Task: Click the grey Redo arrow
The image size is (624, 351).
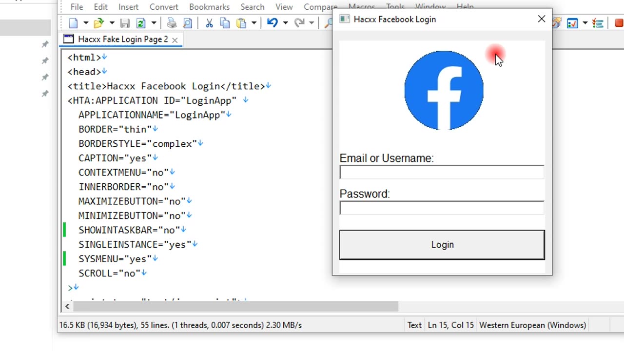Action: point(299,22)
